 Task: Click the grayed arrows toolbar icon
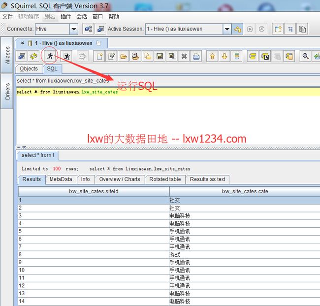(83, 56)
